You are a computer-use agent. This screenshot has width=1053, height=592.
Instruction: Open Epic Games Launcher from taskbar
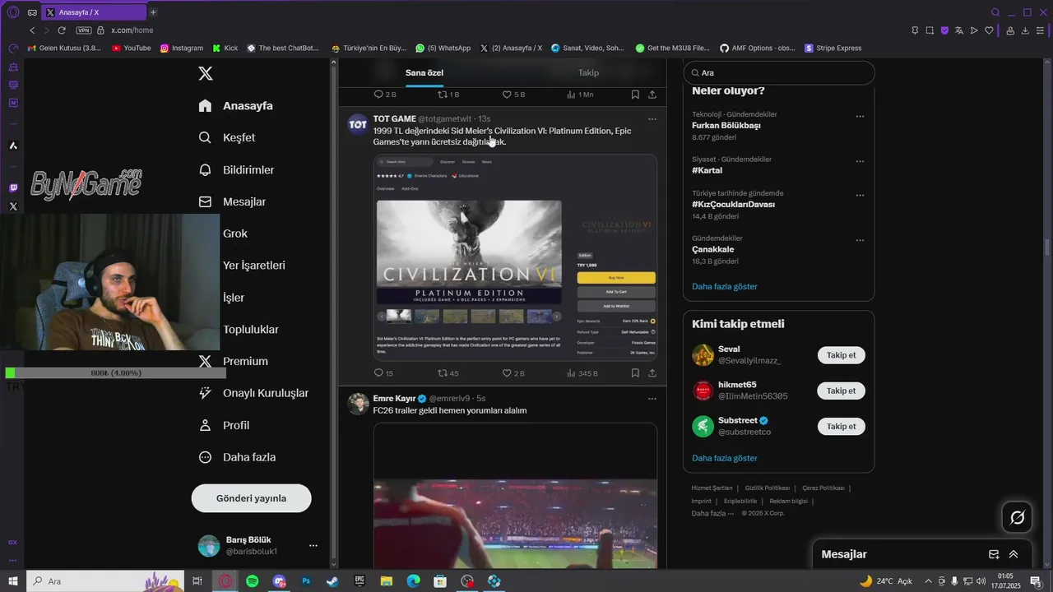coord(360,581)
